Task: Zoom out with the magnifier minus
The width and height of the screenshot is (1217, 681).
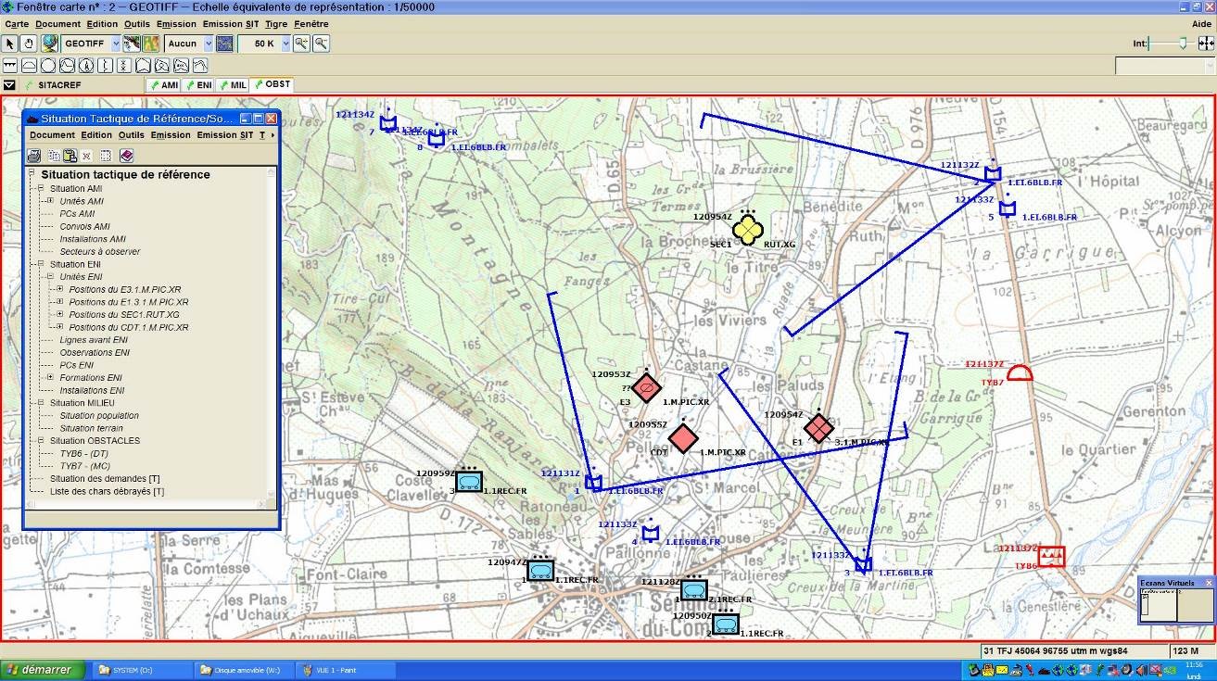Action: tap(321, 44)
